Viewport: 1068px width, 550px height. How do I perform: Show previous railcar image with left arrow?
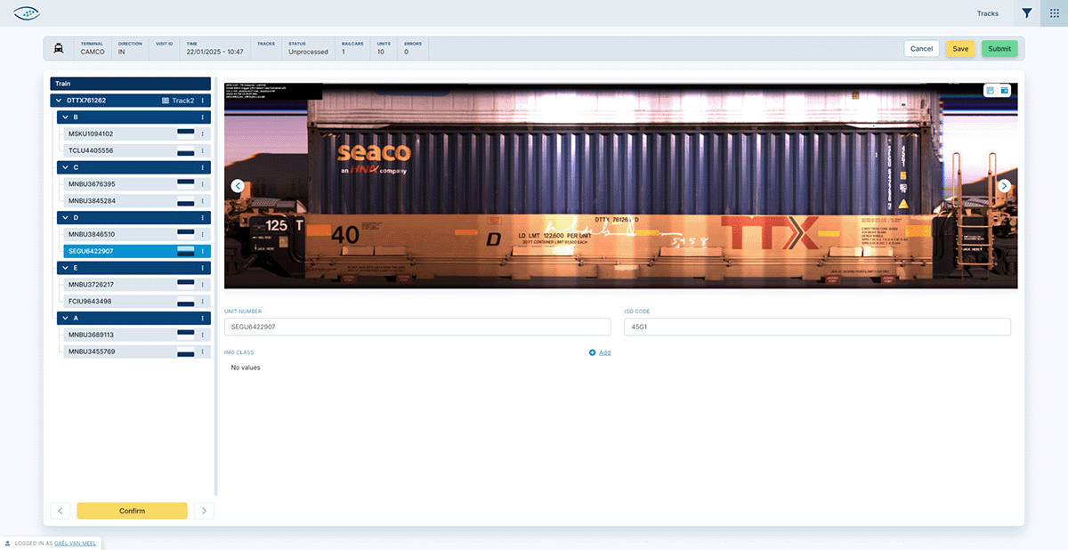click(238, 186)
